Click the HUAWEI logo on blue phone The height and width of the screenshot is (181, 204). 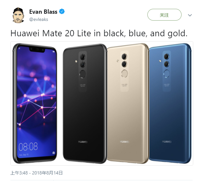point(167,141)
